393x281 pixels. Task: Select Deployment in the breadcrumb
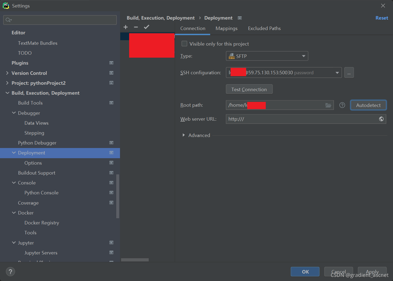point(218,18)
